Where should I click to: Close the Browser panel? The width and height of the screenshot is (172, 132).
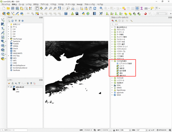(x=42, y=17)
